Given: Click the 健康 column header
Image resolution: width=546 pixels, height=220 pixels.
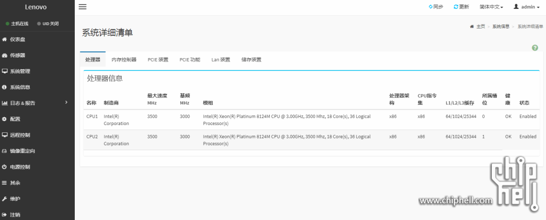Looking at the screenshot, I should pyautogui.click(x=508, y=99).
